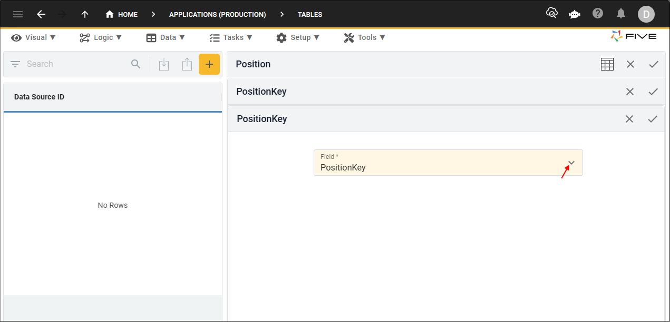The width and height of the screenshot is (670, 322).
Task: Save the PositionKey entry via checkmark
Action: pyautogui.click(x=653, y=92)
